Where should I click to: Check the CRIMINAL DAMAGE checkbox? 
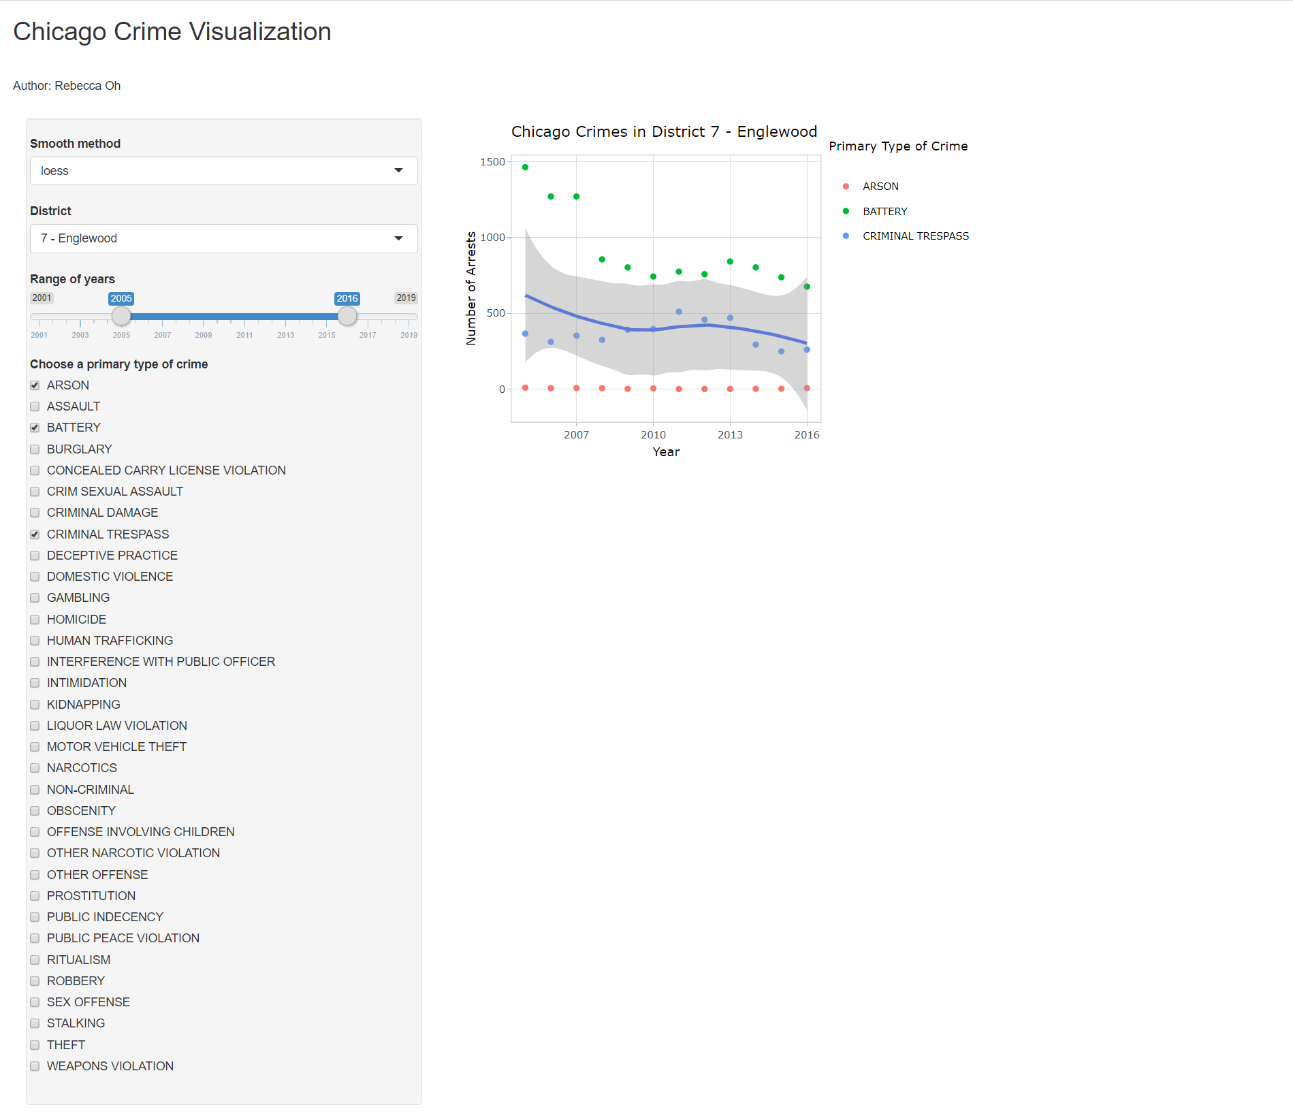click(35, 513)
